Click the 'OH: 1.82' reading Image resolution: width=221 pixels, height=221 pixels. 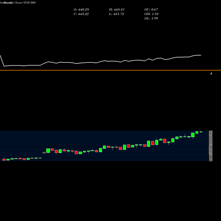tap(151, 14)
